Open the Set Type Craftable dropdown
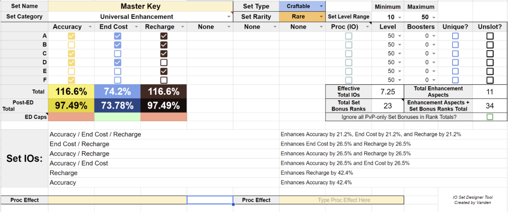 tap(302, 6)
